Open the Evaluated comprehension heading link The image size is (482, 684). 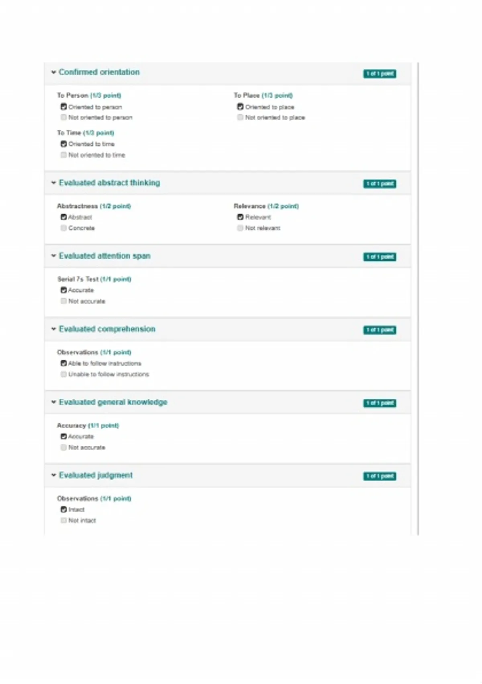pyautogui.click(x=107, y=329)
